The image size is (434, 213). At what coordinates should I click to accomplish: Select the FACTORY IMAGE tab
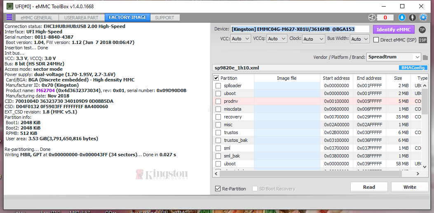click(128, 17)
